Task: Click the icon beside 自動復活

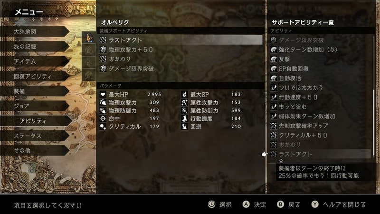Action: pyautogui.click(x=274, y=78)
